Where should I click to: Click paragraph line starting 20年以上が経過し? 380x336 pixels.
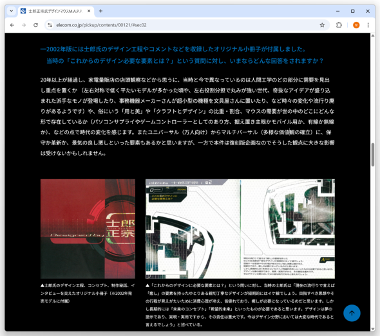[185, 80]
